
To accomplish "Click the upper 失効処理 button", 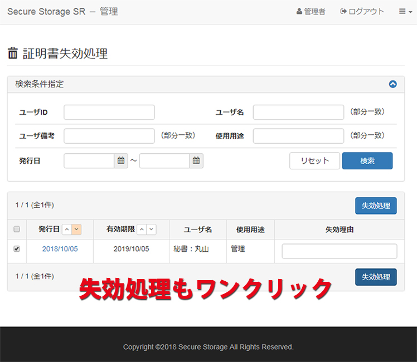I will click(x=376, y=206).
